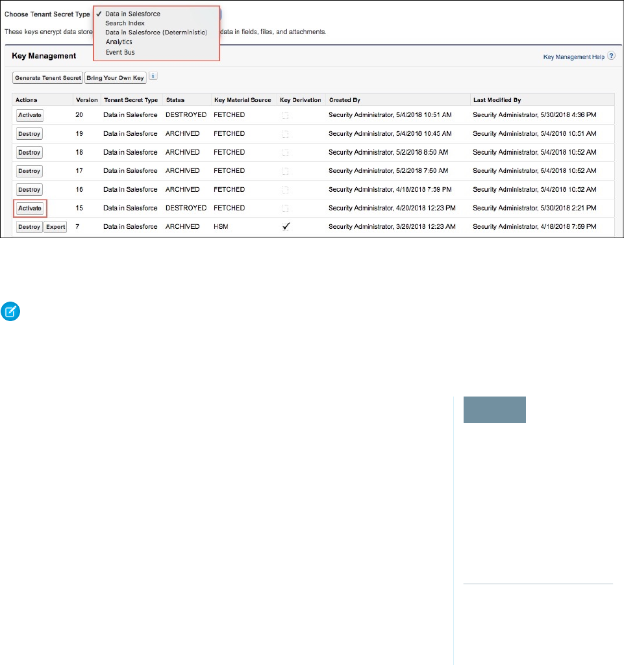
Task: Toggle Key Derivation checkbox for version 16
Action: tap(285, 190)
